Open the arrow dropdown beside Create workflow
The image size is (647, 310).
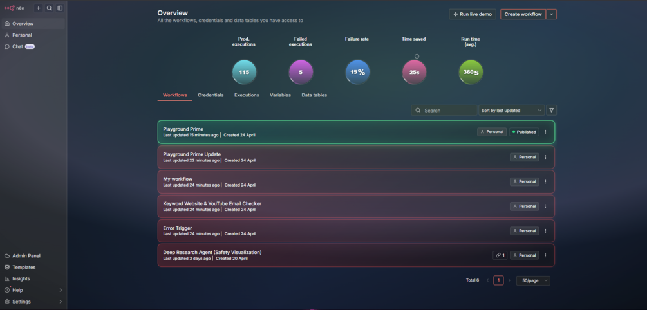tap(552, 14)
